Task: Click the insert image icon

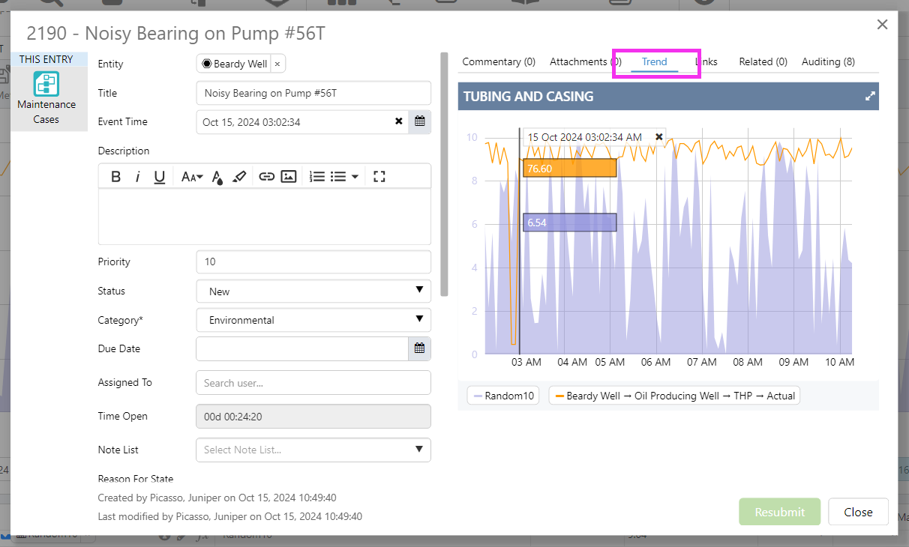Action: pos(289,177)
